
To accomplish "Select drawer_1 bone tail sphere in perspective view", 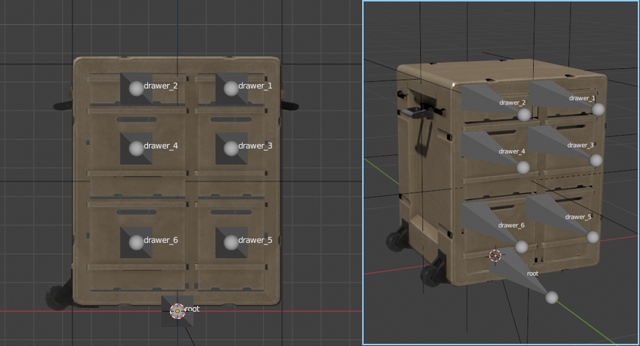I will click(598, 110).
